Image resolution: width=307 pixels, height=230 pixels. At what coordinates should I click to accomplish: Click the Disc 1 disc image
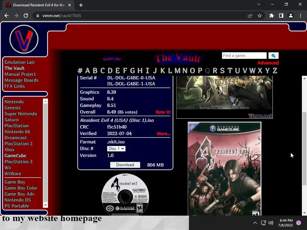(125, 194)
